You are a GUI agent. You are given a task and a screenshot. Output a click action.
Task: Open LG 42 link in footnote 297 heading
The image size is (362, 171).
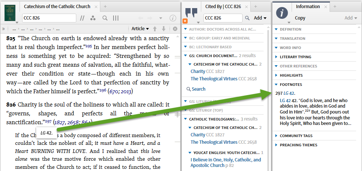[x=289, y=93]
